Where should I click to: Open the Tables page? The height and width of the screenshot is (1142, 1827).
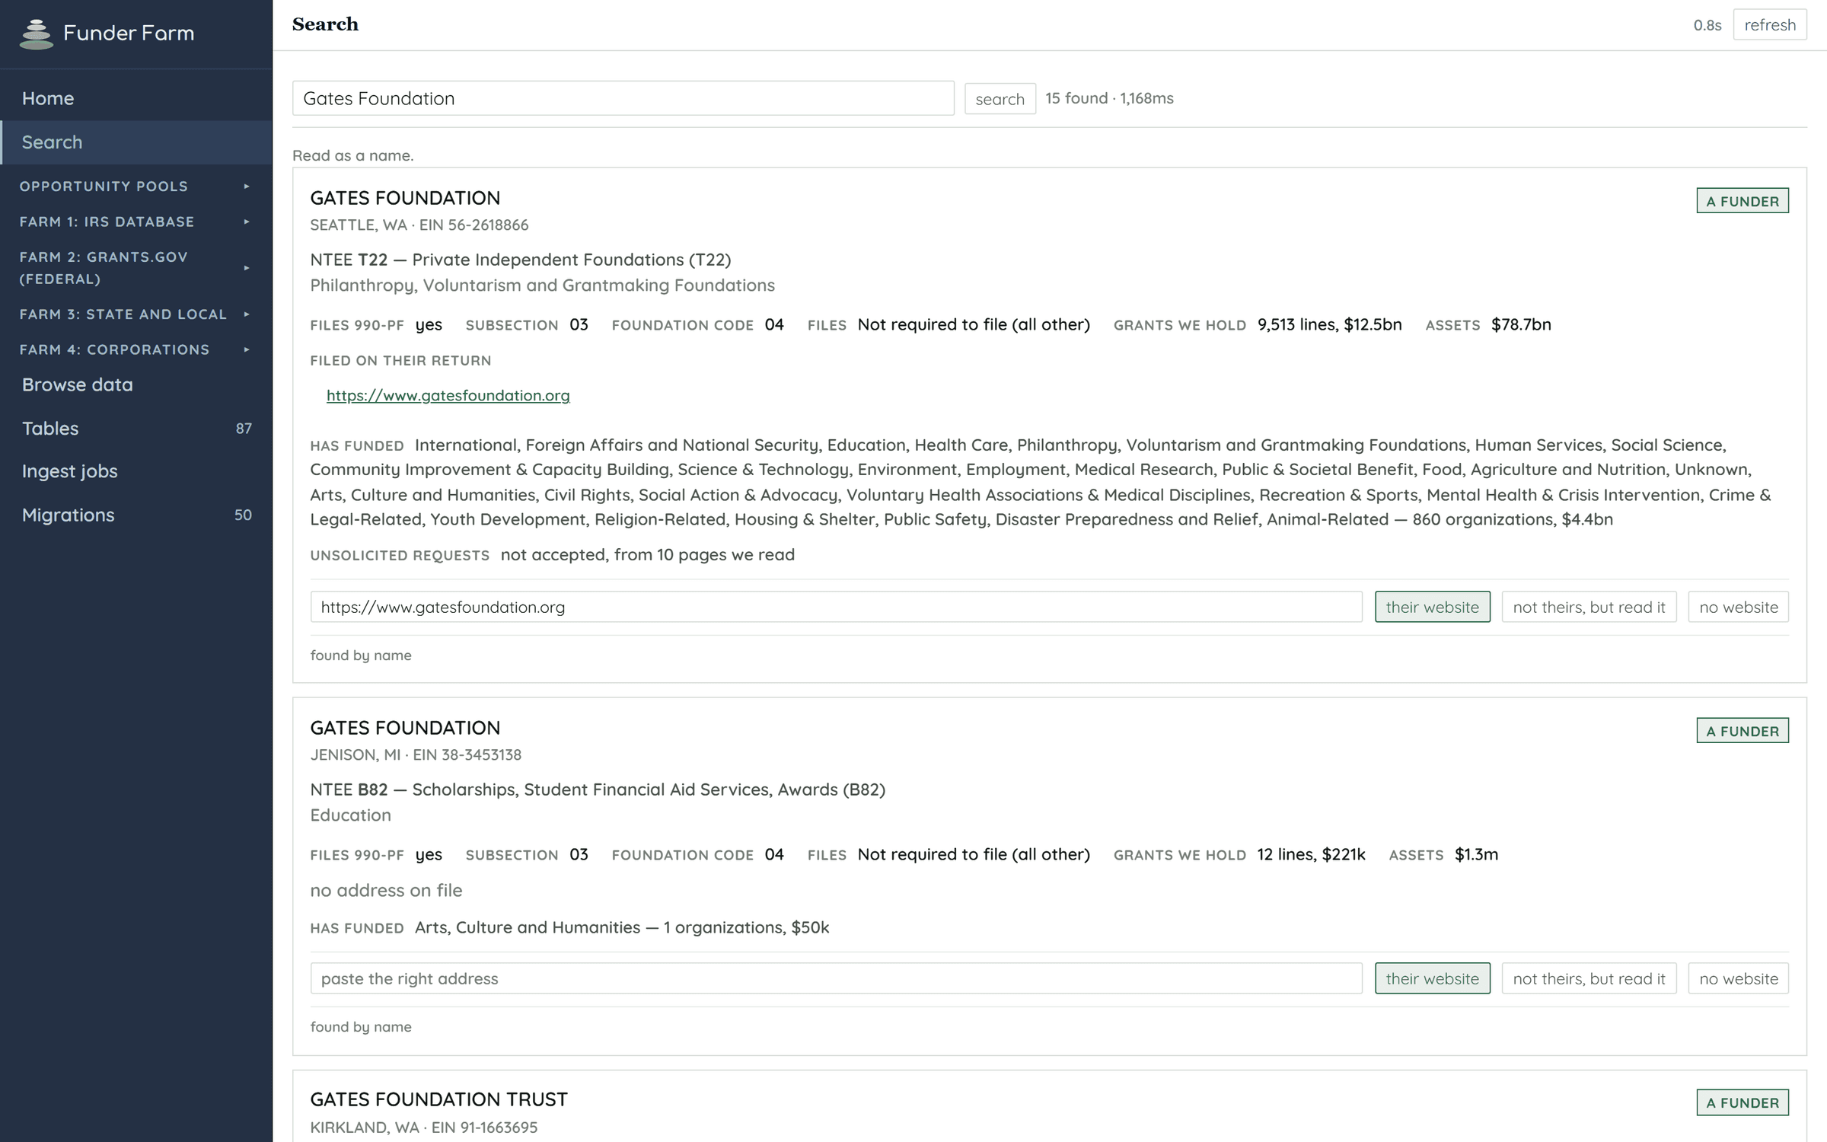[136, 428]
